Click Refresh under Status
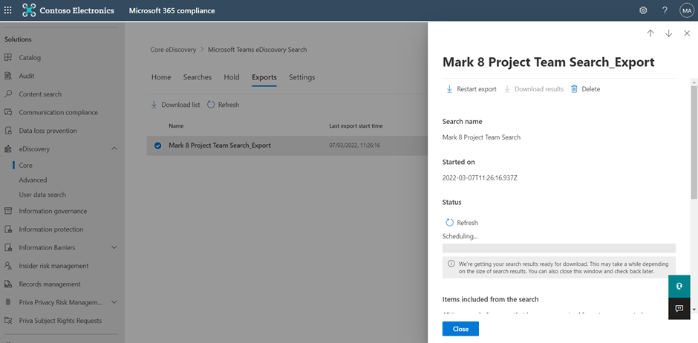This screenshot has height=343, width=698. [462, 223]
